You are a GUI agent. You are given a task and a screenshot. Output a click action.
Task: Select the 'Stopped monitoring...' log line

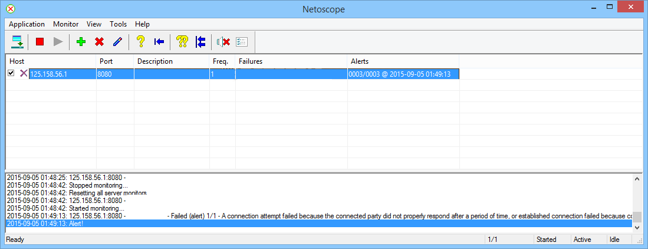point(319,185)
